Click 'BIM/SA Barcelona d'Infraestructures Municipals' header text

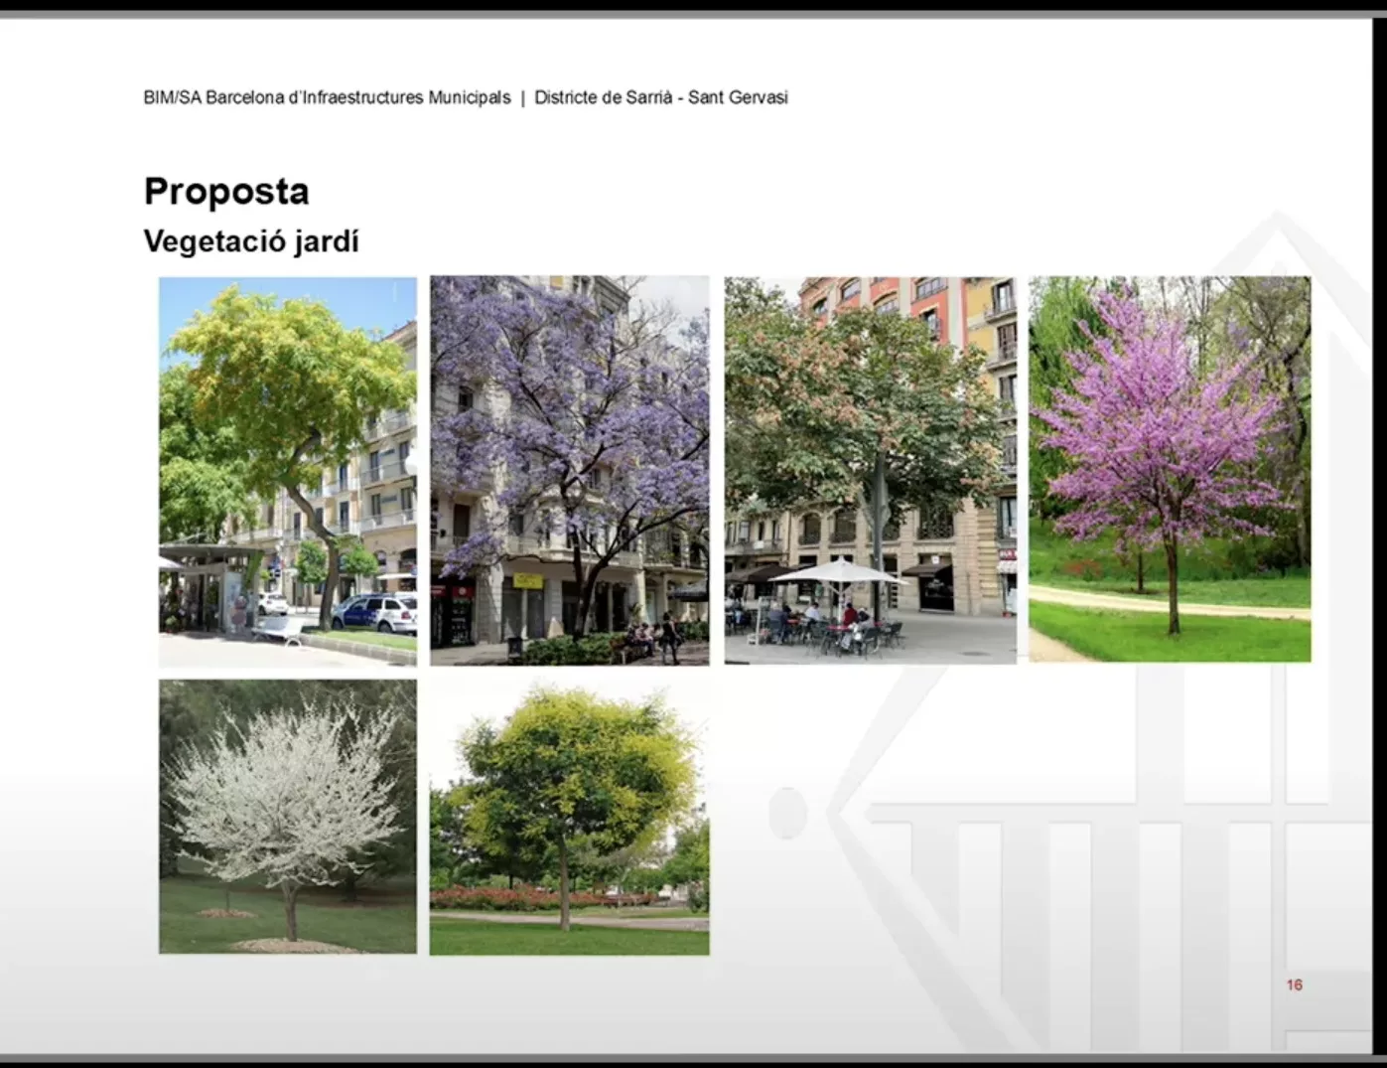coord(327,97)
